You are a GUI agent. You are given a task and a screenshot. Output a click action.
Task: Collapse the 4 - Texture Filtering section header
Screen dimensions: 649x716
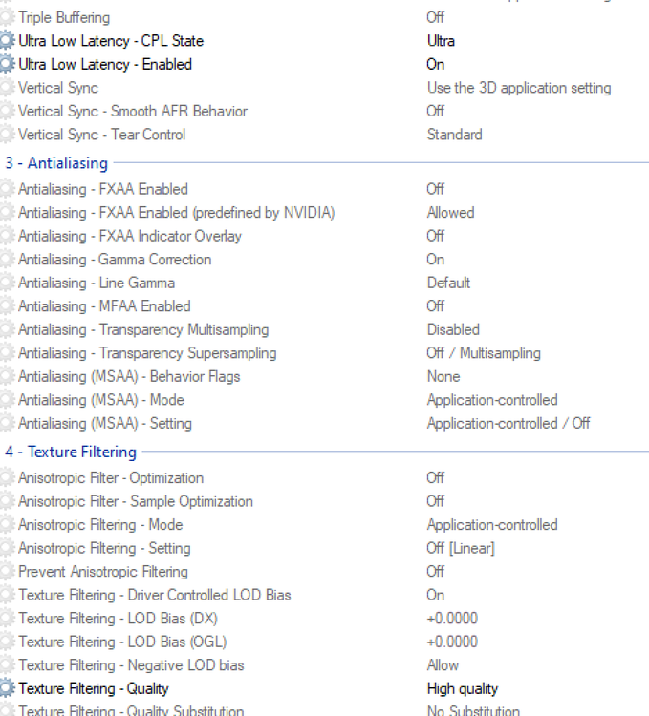click(71, 453)
